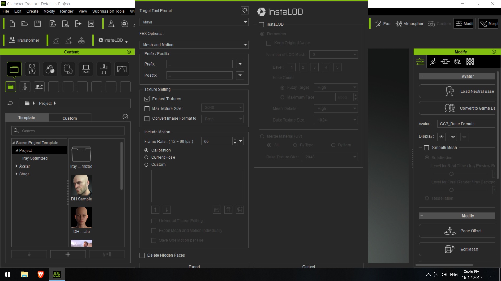The image size is (501, 281).
Task: Click the Transformer toolbar button
Action: click(24, 40)
